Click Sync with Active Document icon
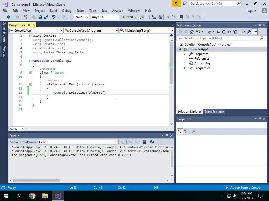 (x=218, y=32)
